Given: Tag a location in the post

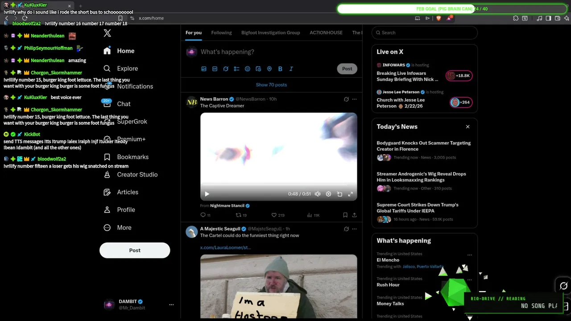Looking at the screenshot, I should click(269, 69).
